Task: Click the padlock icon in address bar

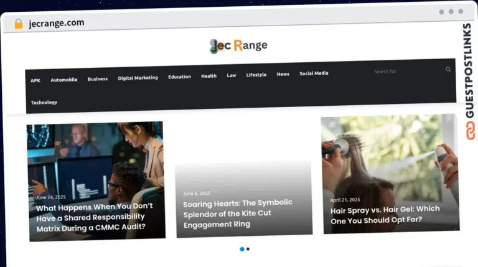Action: click(x=19, y=24)
